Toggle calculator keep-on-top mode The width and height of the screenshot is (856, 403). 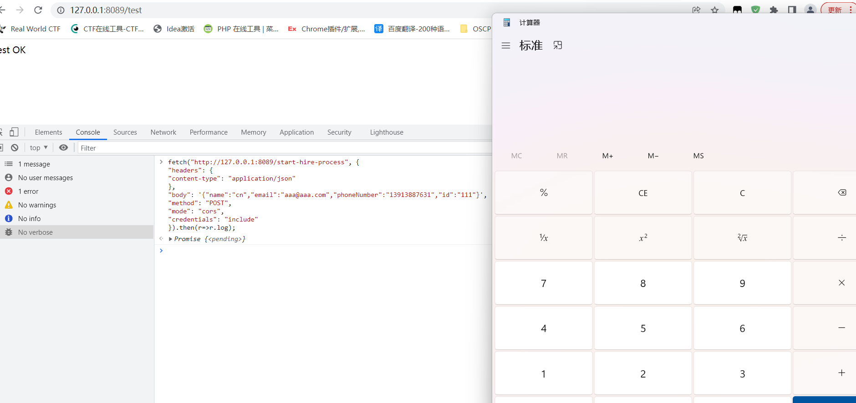click(x=558, y=45)
